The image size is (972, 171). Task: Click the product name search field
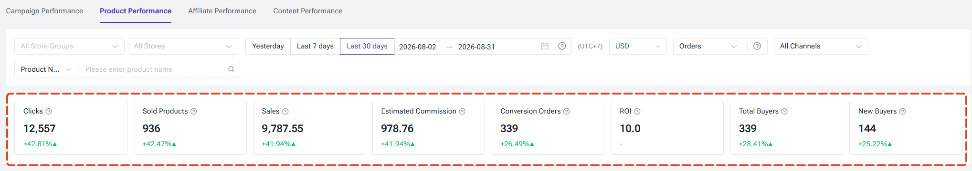coord(153,69)
